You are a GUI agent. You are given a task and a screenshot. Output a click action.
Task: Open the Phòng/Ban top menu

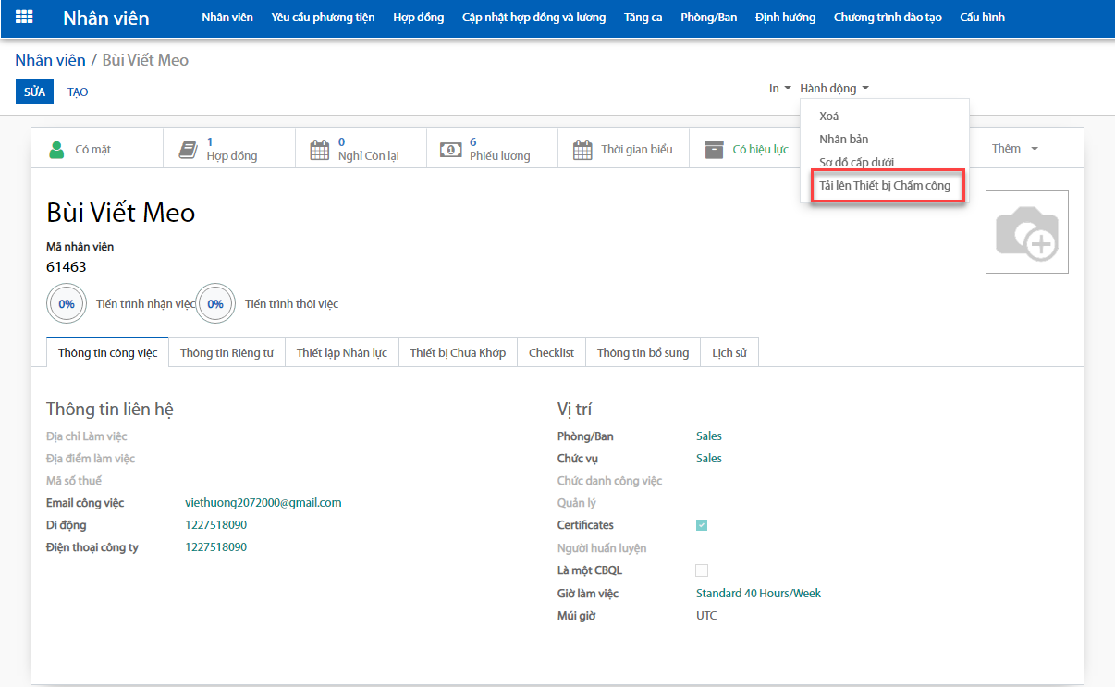pos(708,18)
